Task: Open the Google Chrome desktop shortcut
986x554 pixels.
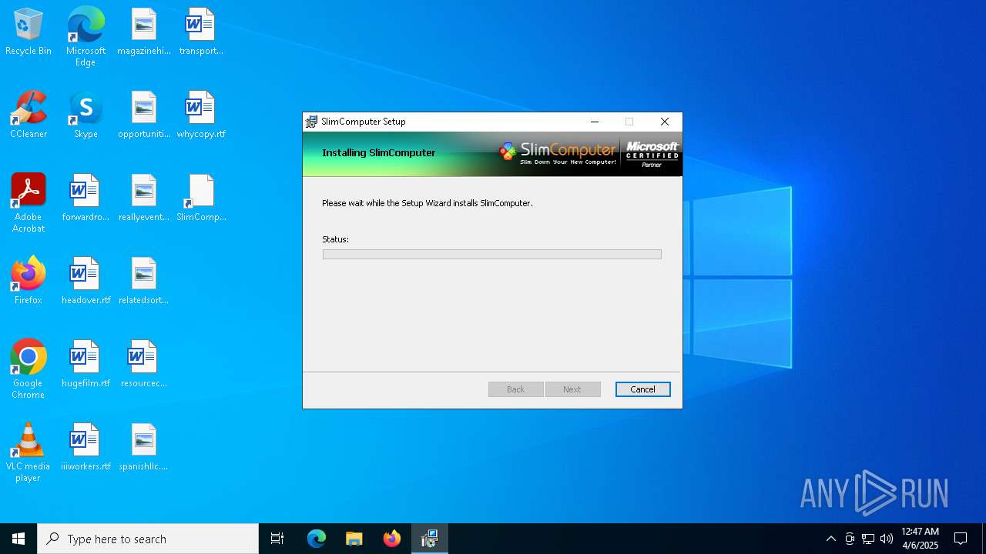Action: point(29,369)
